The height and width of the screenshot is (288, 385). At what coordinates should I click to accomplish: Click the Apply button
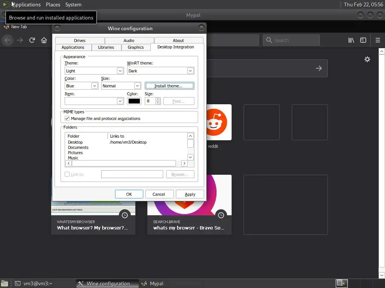(190, 194)
